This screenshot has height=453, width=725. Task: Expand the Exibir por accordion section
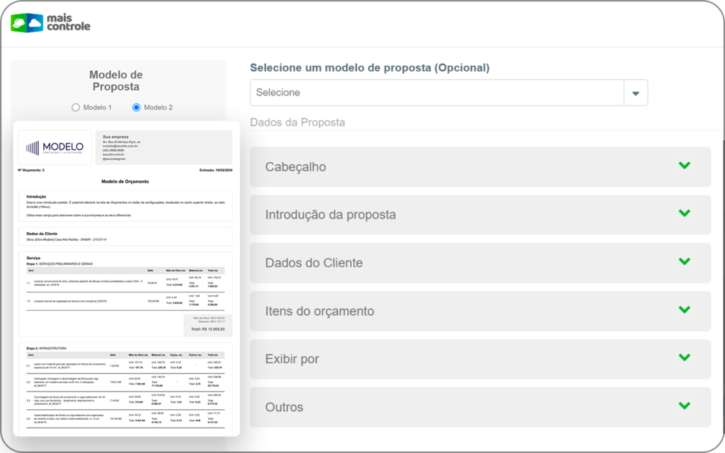pyautogui.click(x=480, y=358)
